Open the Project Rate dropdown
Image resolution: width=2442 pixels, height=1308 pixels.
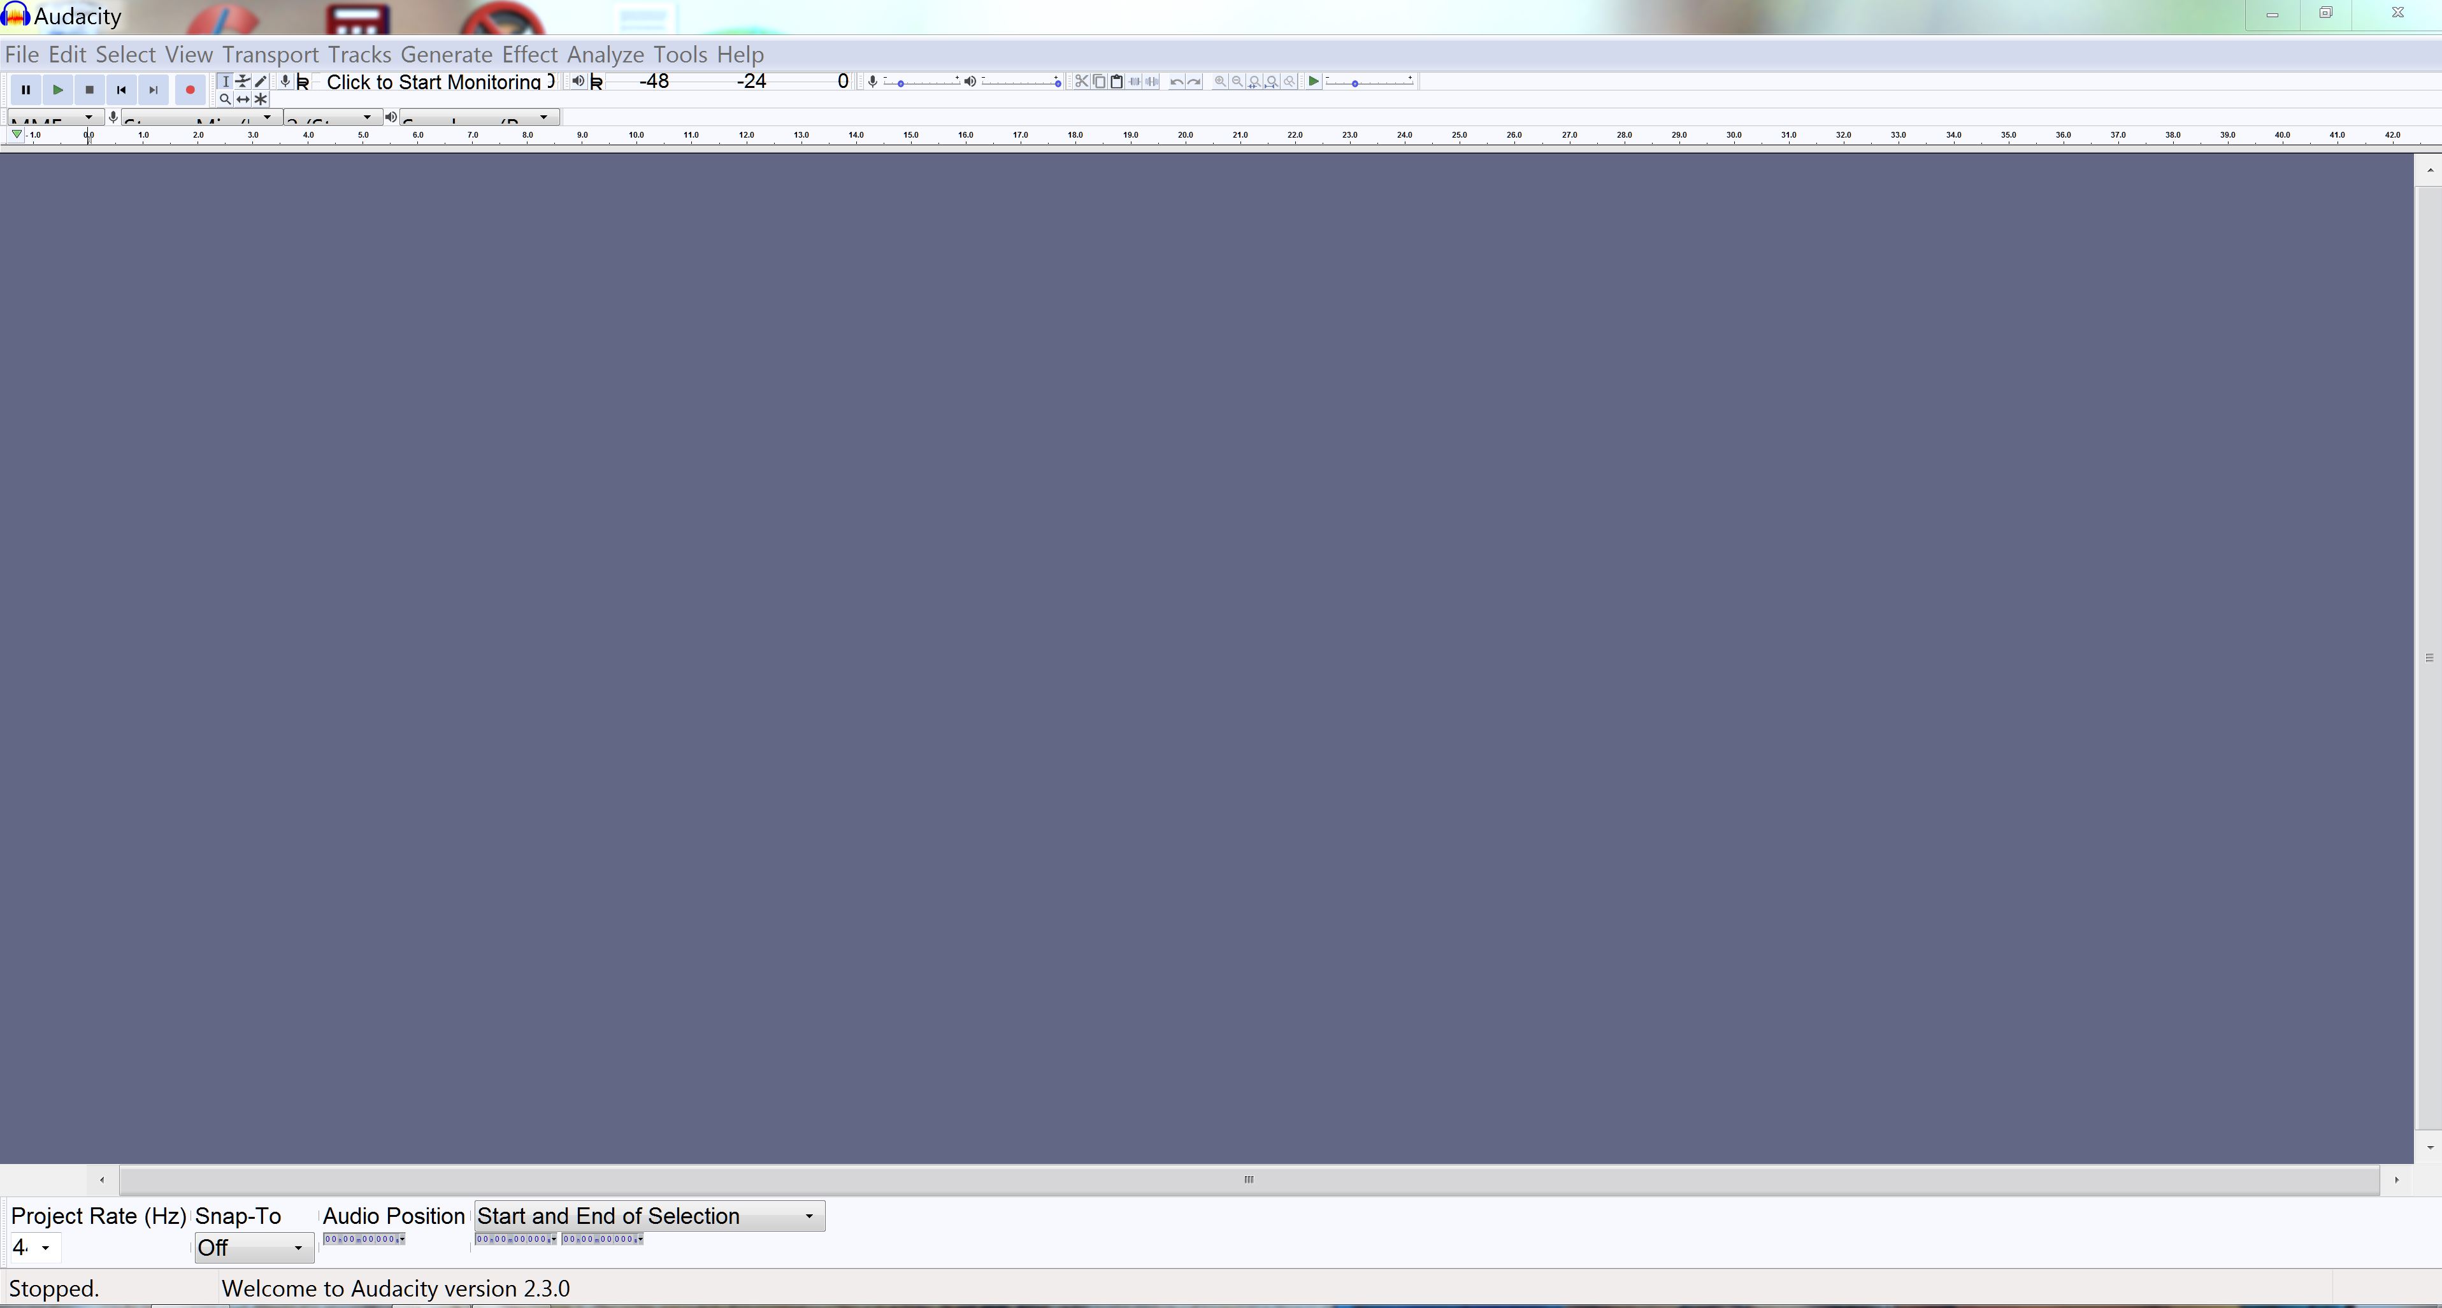(x=45, y=1248)
